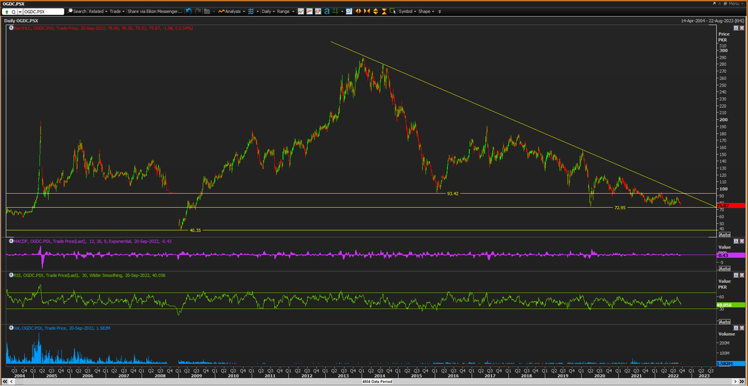Click the first orange horizontal arrows icon
748x386 pixels.
point(357,11)
